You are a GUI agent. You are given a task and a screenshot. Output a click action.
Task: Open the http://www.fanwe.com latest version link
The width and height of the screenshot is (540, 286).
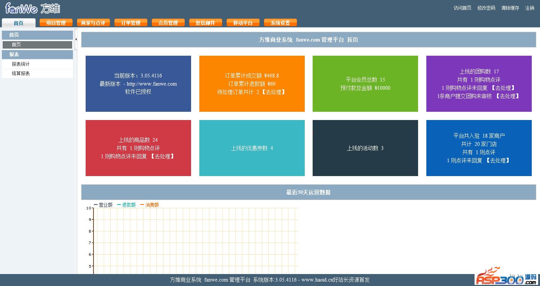[x=152, y=84]
